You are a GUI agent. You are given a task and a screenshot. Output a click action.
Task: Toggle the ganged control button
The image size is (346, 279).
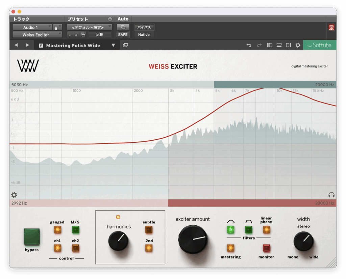pos(57,230)
